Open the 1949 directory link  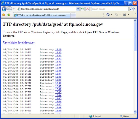pos(58,111)
